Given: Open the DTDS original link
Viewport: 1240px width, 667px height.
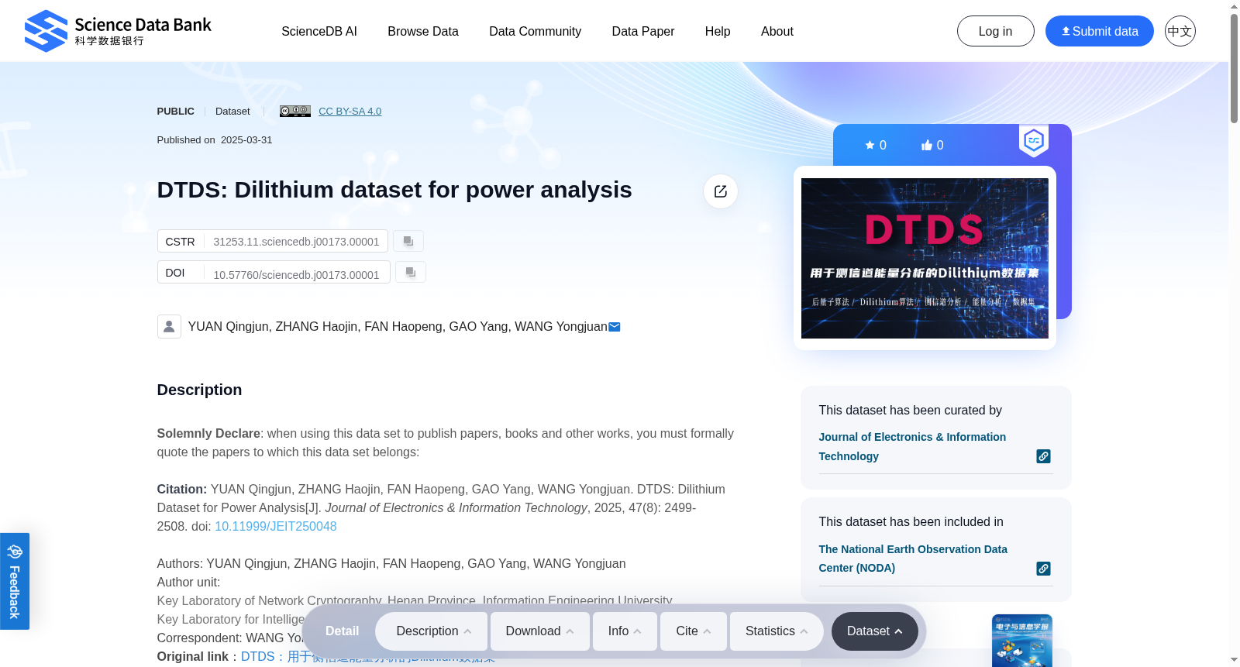Looking at the screenshot, I should pos(368,657).
